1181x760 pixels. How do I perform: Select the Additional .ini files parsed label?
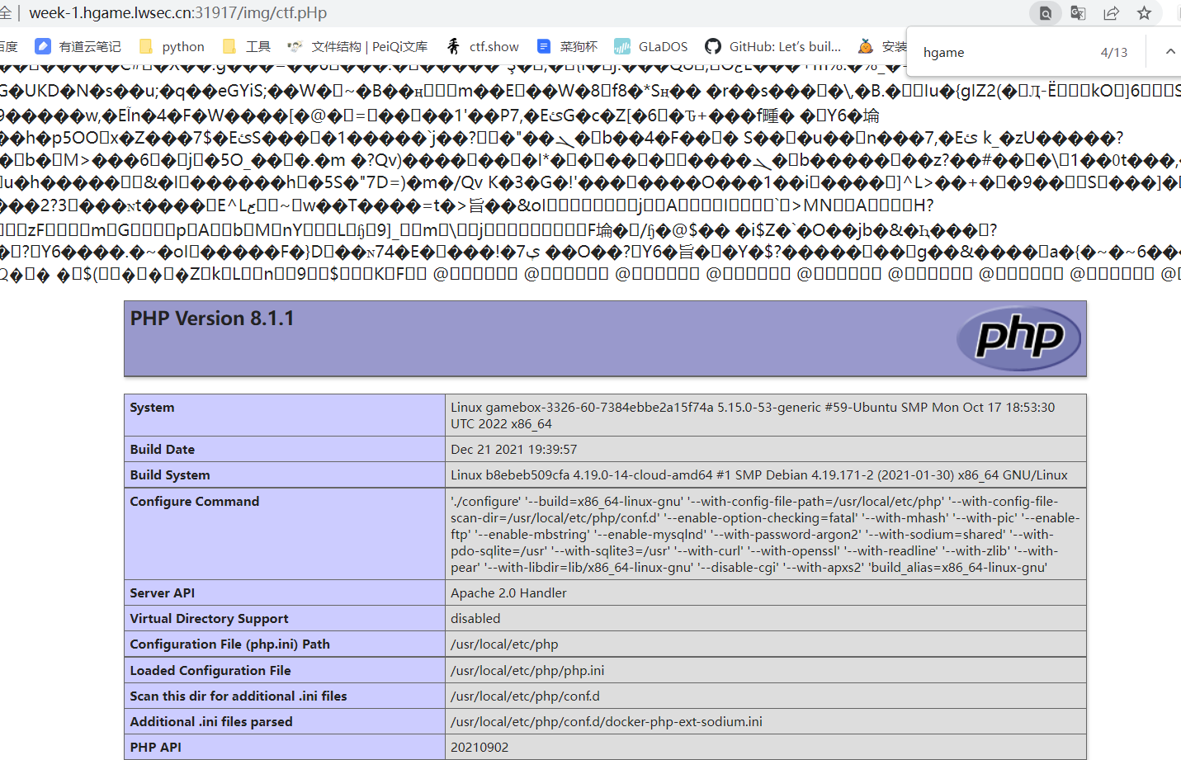(211, 722)
